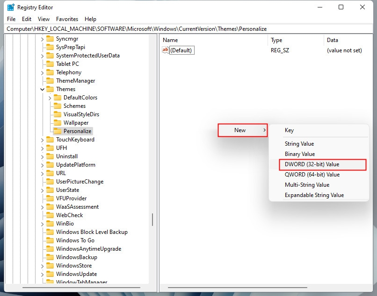The image size is (377, 296).
Task: Open the View menu
Action: tap(43, 19)
